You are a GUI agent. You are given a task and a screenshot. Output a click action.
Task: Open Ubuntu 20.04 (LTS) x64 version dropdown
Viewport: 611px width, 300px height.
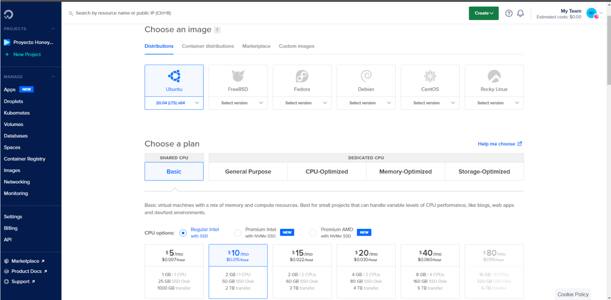[x=174, y=103]
